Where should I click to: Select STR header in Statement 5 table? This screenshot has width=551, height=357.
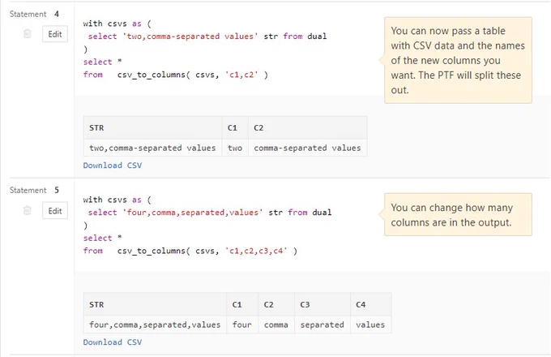(155, 304)
